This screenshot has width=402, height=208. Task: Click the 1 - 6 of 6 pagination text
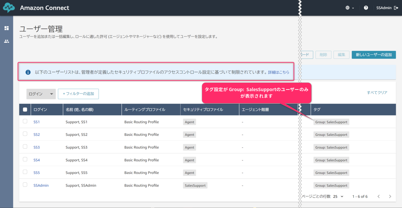[360, 196]
